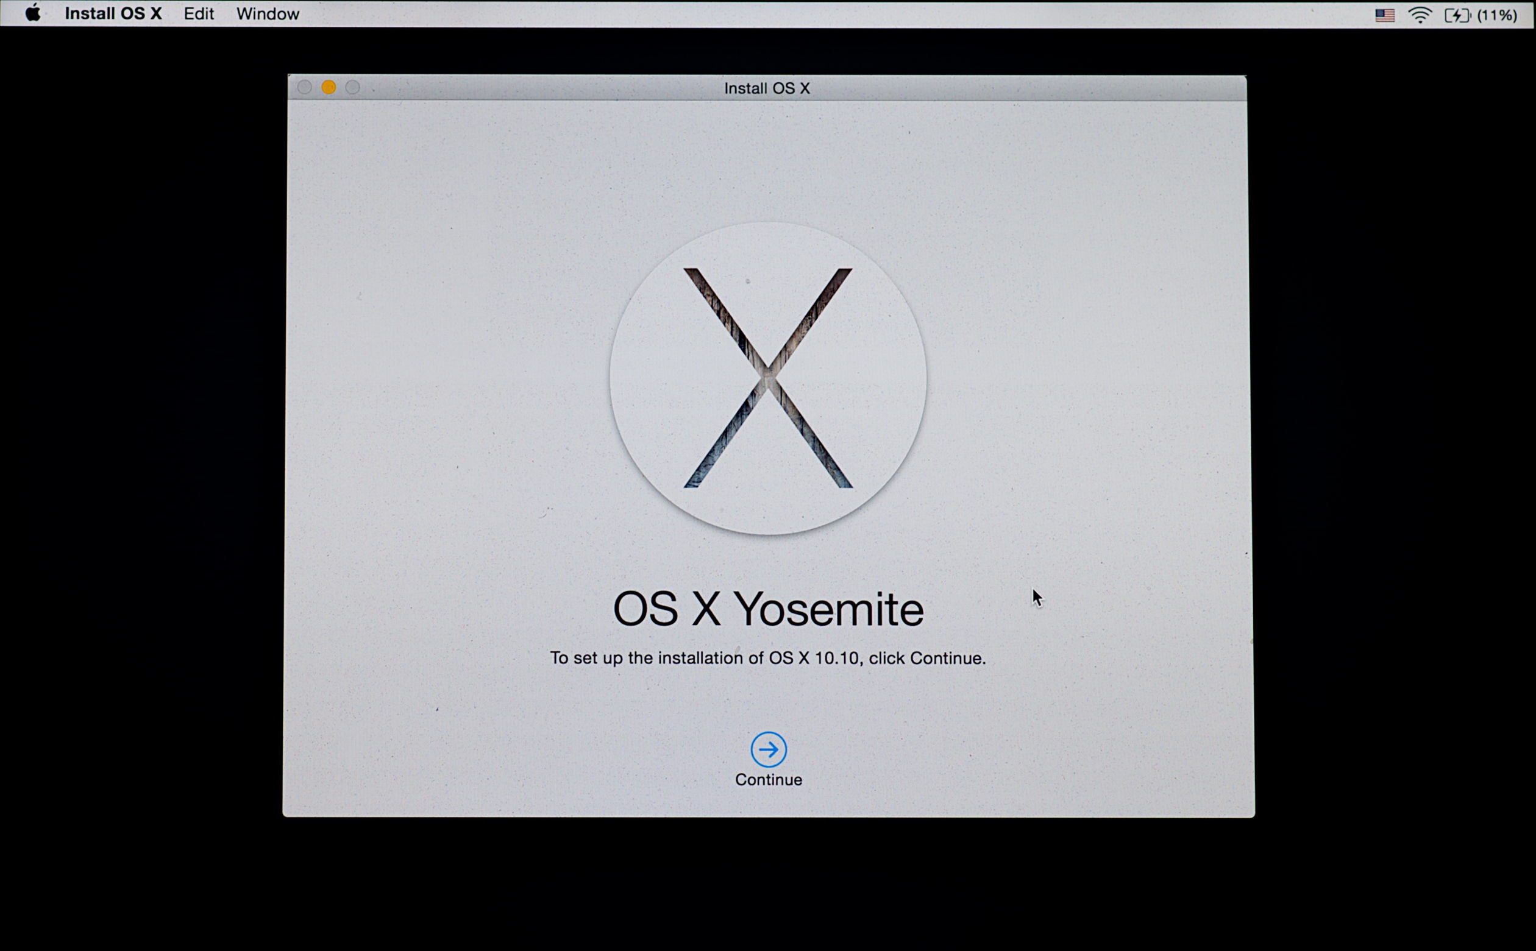Click the greyed-out zoom window button
Screen dimensions: 1536x951
(352, 88)
